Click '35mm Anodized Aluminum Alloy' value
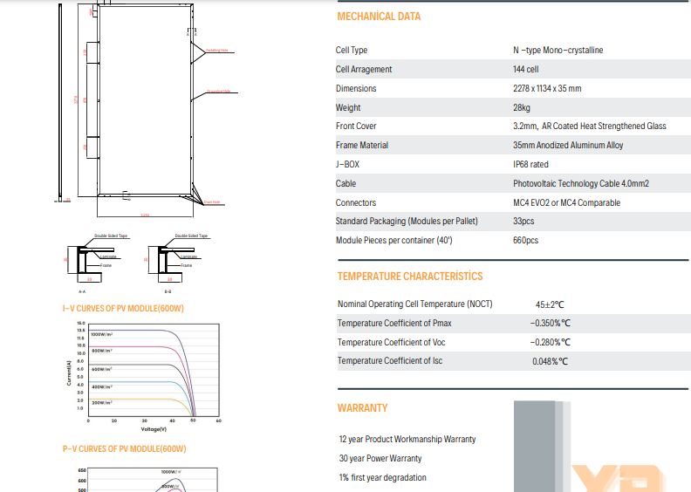This screenshot has width=691, height=492. pyautogui.click(x=568, y=145)
